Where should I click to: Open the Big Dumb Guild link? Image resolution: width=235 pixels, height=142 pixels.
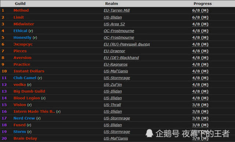29,91
